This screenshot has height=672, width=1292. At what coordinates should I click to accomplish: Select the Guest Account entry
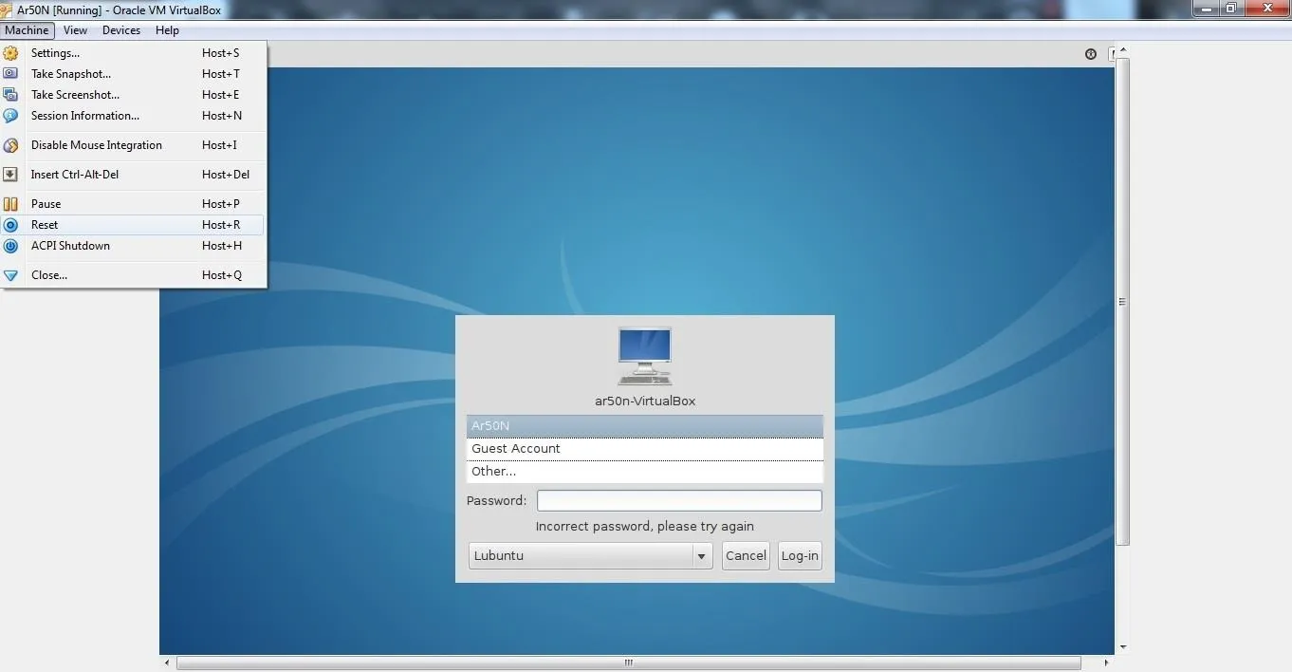pyautogui.click(x=645, y=449)
